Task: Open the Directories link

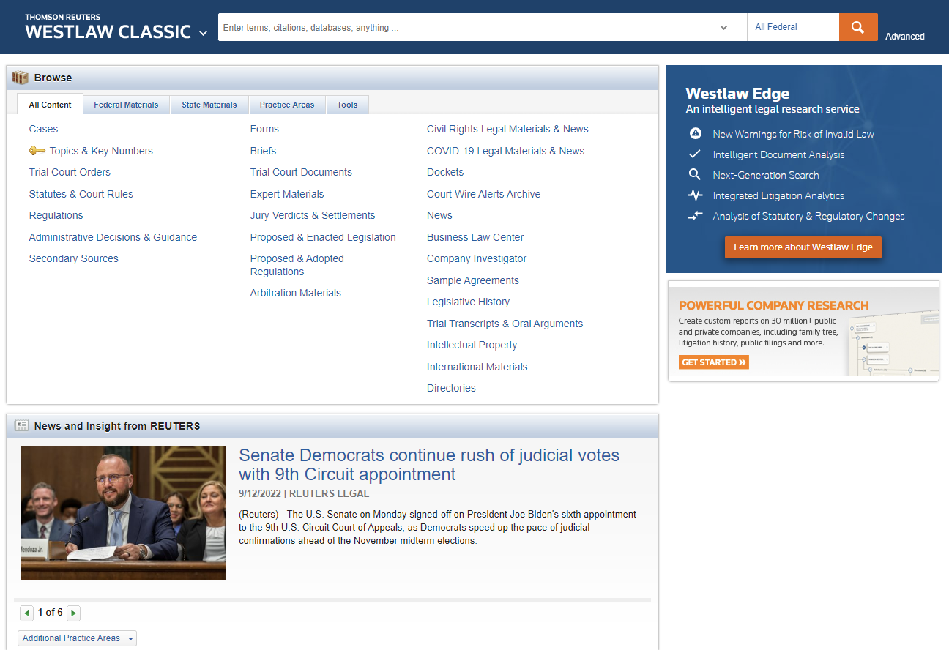Action: point(451,388)
